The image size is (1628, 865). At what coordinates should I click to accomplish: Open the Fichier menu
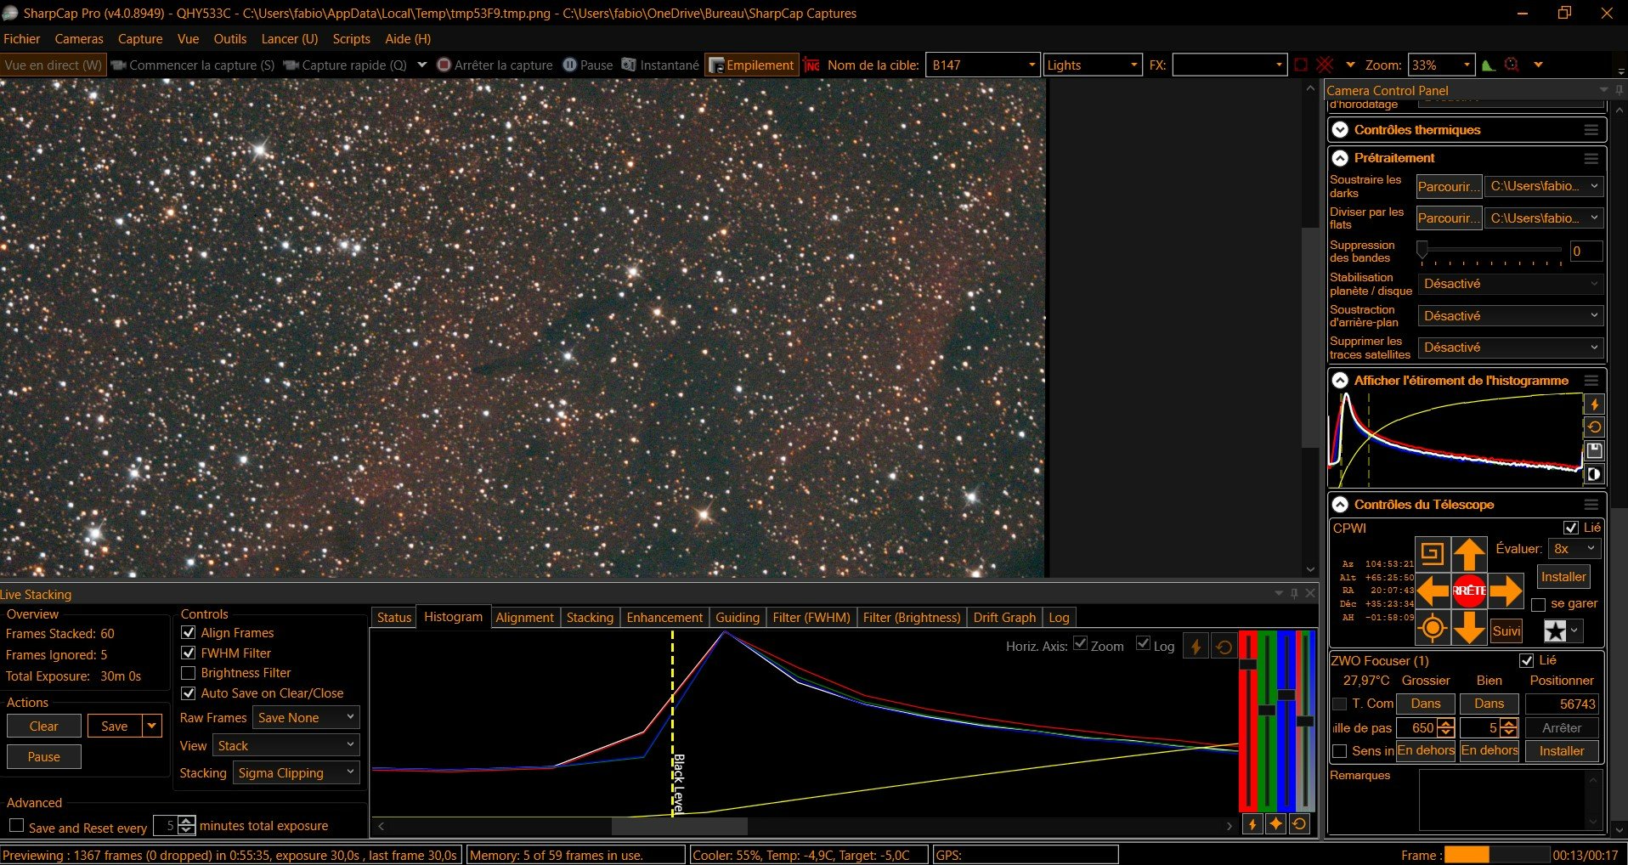pyautogui.click(x=22, y=39)
